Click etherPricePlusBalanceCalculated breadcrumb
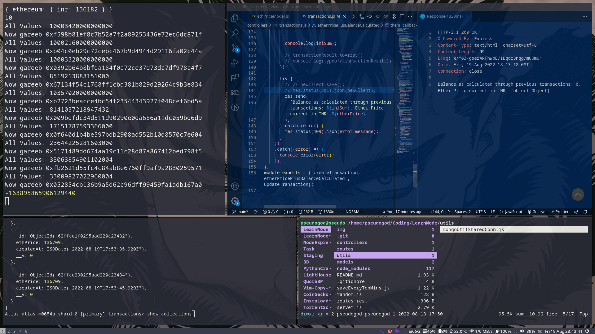This screenshot has width=595, height=334. click(x=346, y=25)
